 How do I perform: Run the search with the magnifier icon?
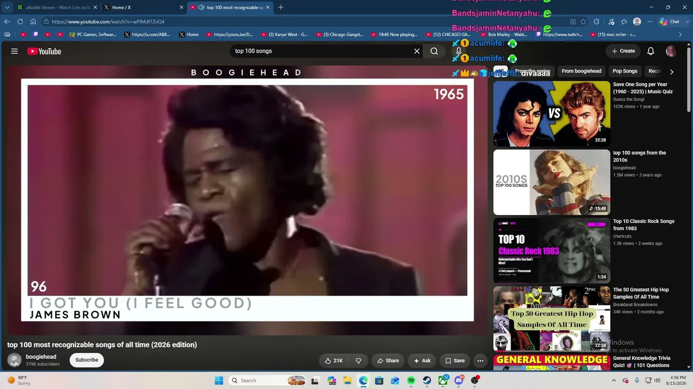tap(434, 51)
